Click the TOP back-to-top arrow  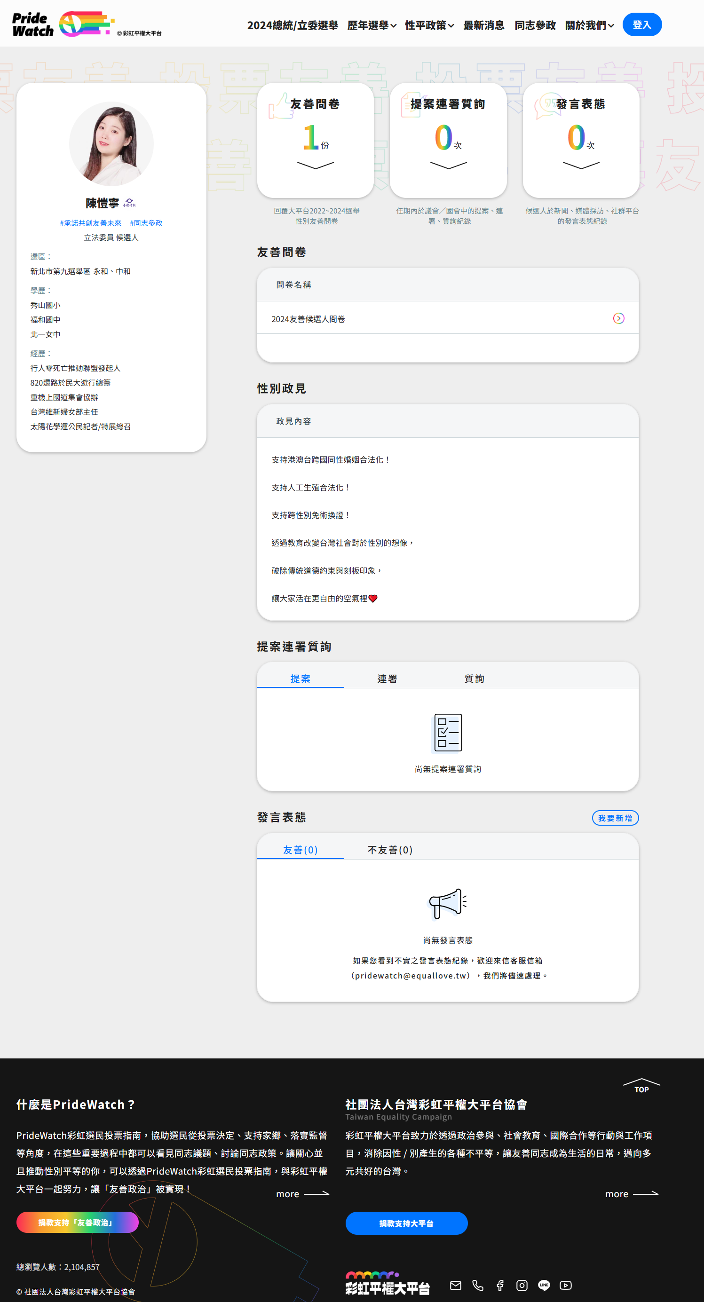coord(641,1086)
